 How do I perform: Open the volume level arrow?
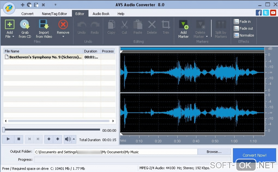(x=74, y=139)
